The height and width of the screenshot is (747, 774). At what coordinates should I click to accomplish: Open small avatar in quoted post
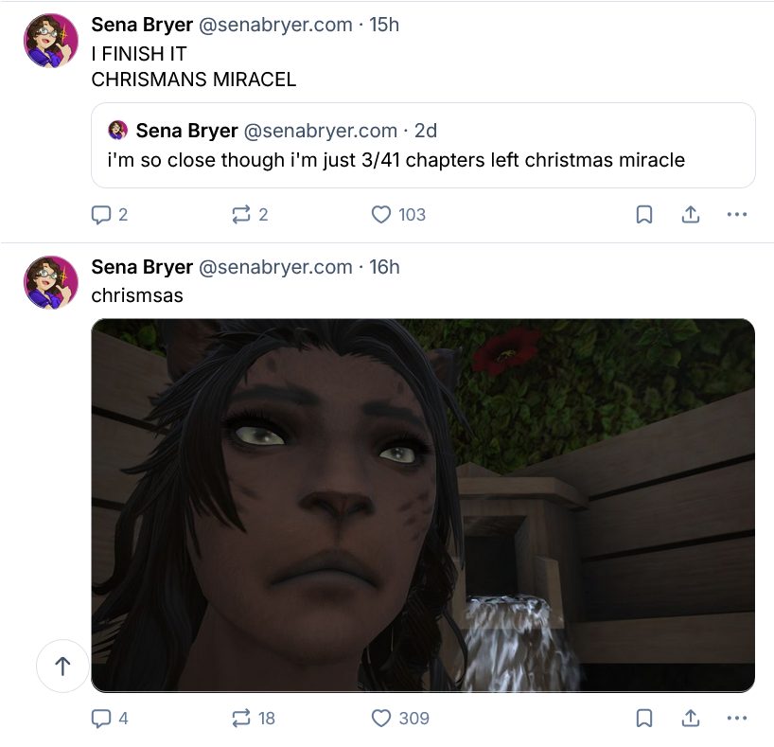tap(117, 131)
